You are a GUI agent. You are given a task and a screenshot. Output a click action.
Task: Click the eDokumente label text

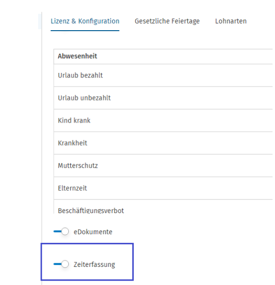(93, 232)
